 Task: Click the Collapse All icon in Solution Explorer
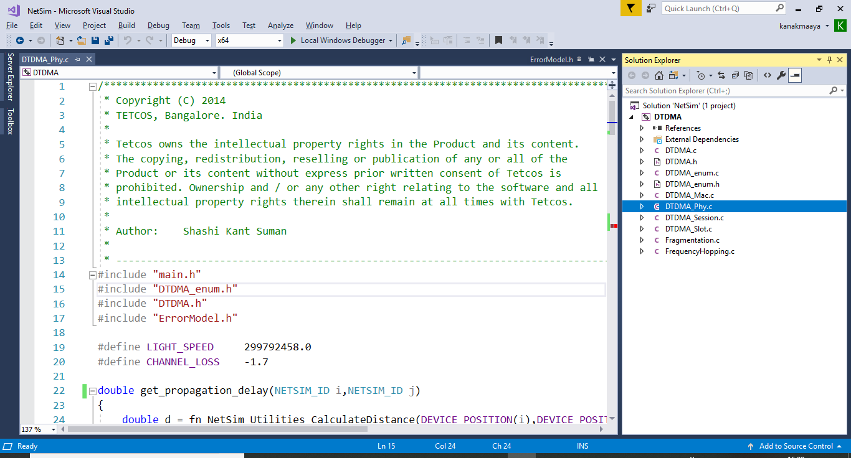pyautogui.click(x=735, y=75)
